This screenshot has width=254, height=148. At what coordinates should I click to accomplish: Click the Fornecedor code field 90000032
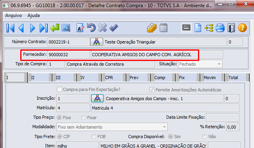point(69,55)
